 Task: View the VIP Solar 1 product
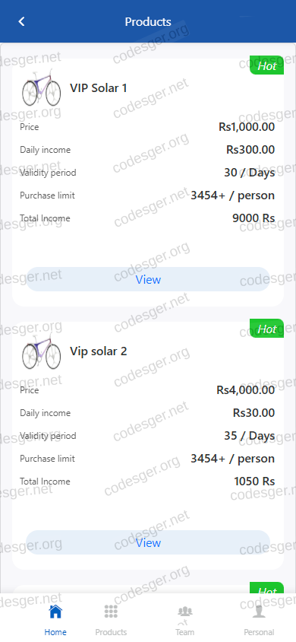pos(148,280)
